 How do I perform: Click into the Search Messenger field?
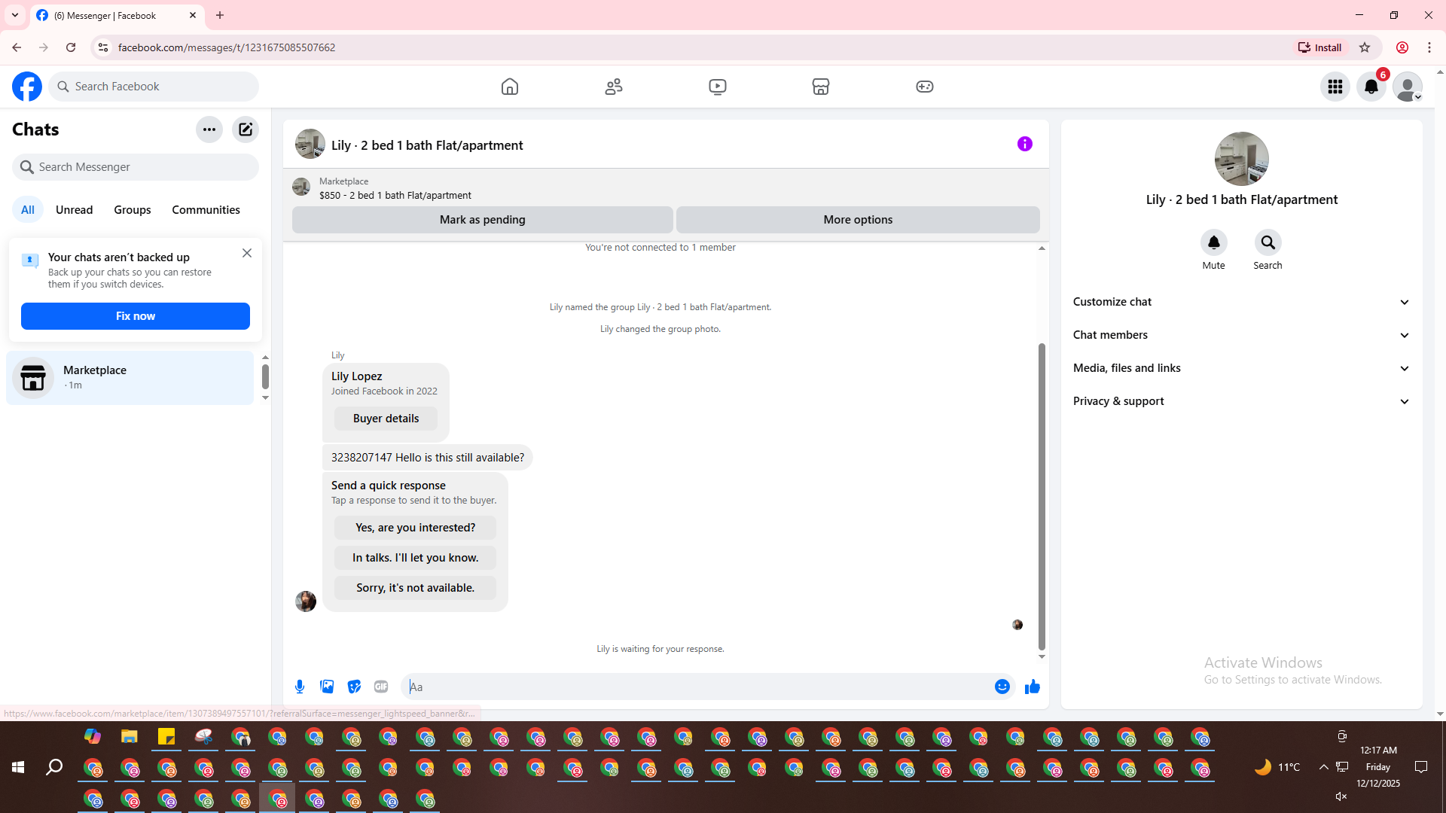click(x=136, y=167)
